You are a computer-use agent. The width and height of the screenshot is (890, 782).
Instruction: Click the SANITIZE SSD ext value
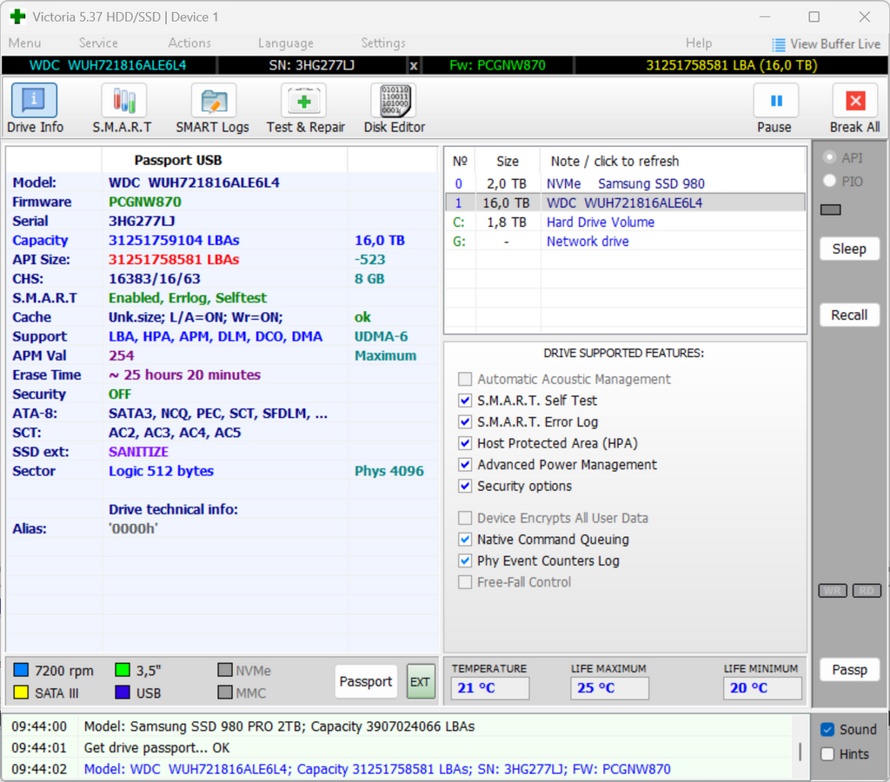tap(138, 452)
